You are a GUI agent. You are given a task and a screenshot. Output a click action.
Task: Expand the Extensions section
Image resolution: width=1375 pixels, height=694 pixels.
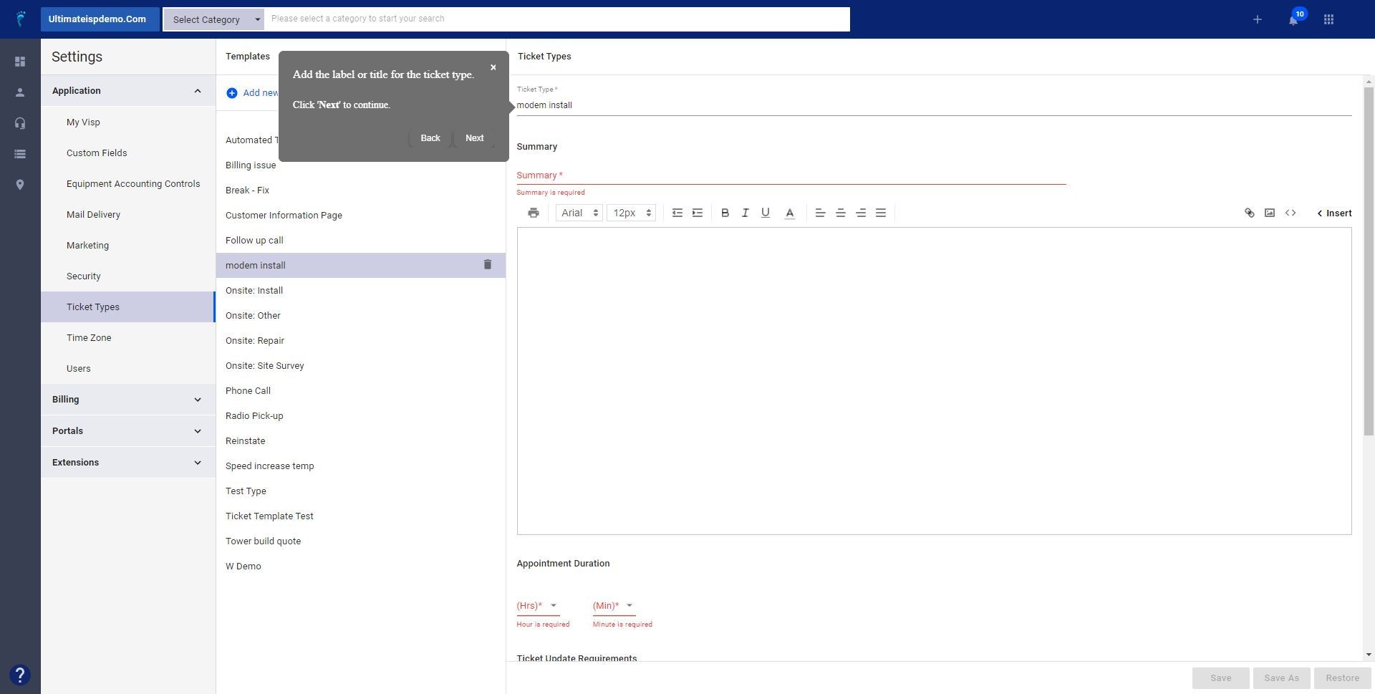click(x=128, y=463)
